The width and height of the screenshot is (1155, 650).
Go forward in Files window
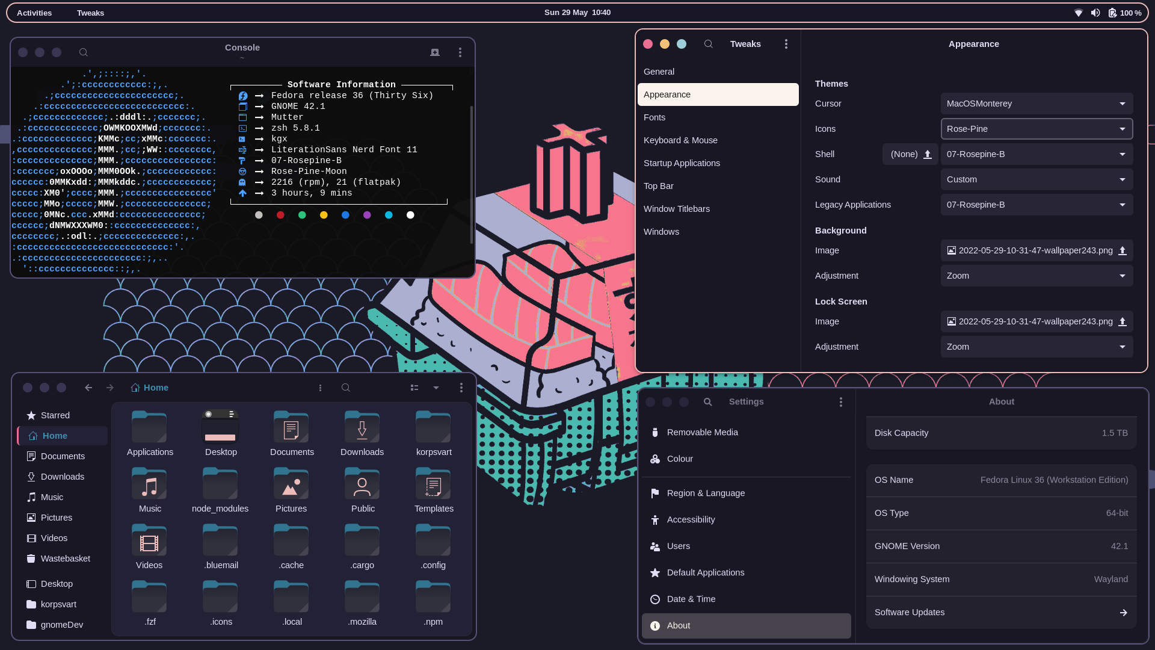coord(109,388)
